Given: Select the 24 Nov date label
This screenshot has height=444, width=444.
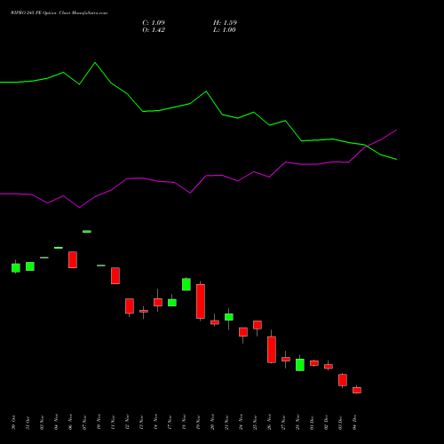Looking at the screenshot, I should click(241, 423).
